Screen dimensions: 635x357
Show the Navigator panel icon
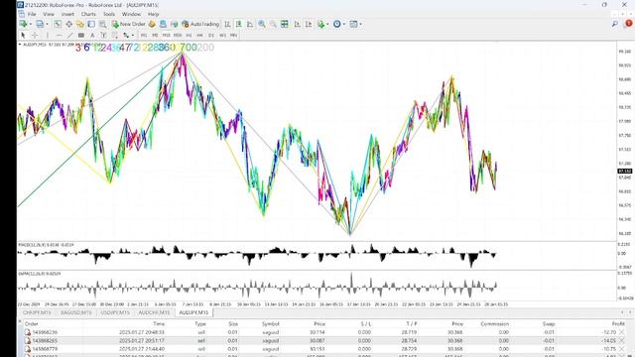(x=80, y=24)
